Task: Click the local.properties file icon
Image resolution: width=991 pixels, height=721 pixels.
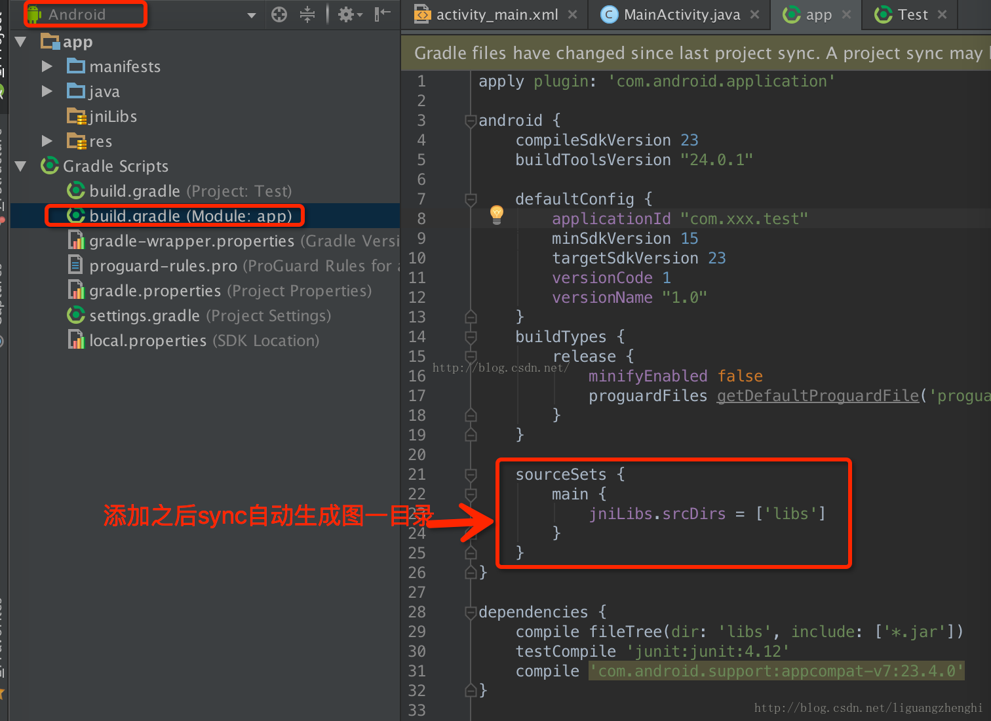Action: pos(76,340)
